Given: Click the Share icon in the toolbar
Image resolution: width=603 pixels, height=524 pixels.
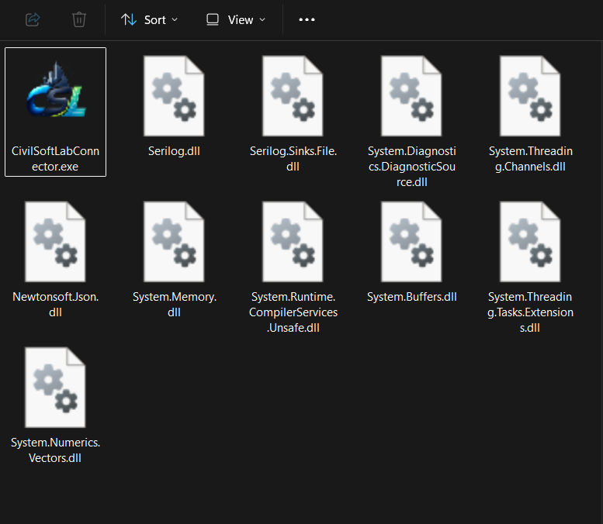Looking at the screenshot, I should coord(33,19).
